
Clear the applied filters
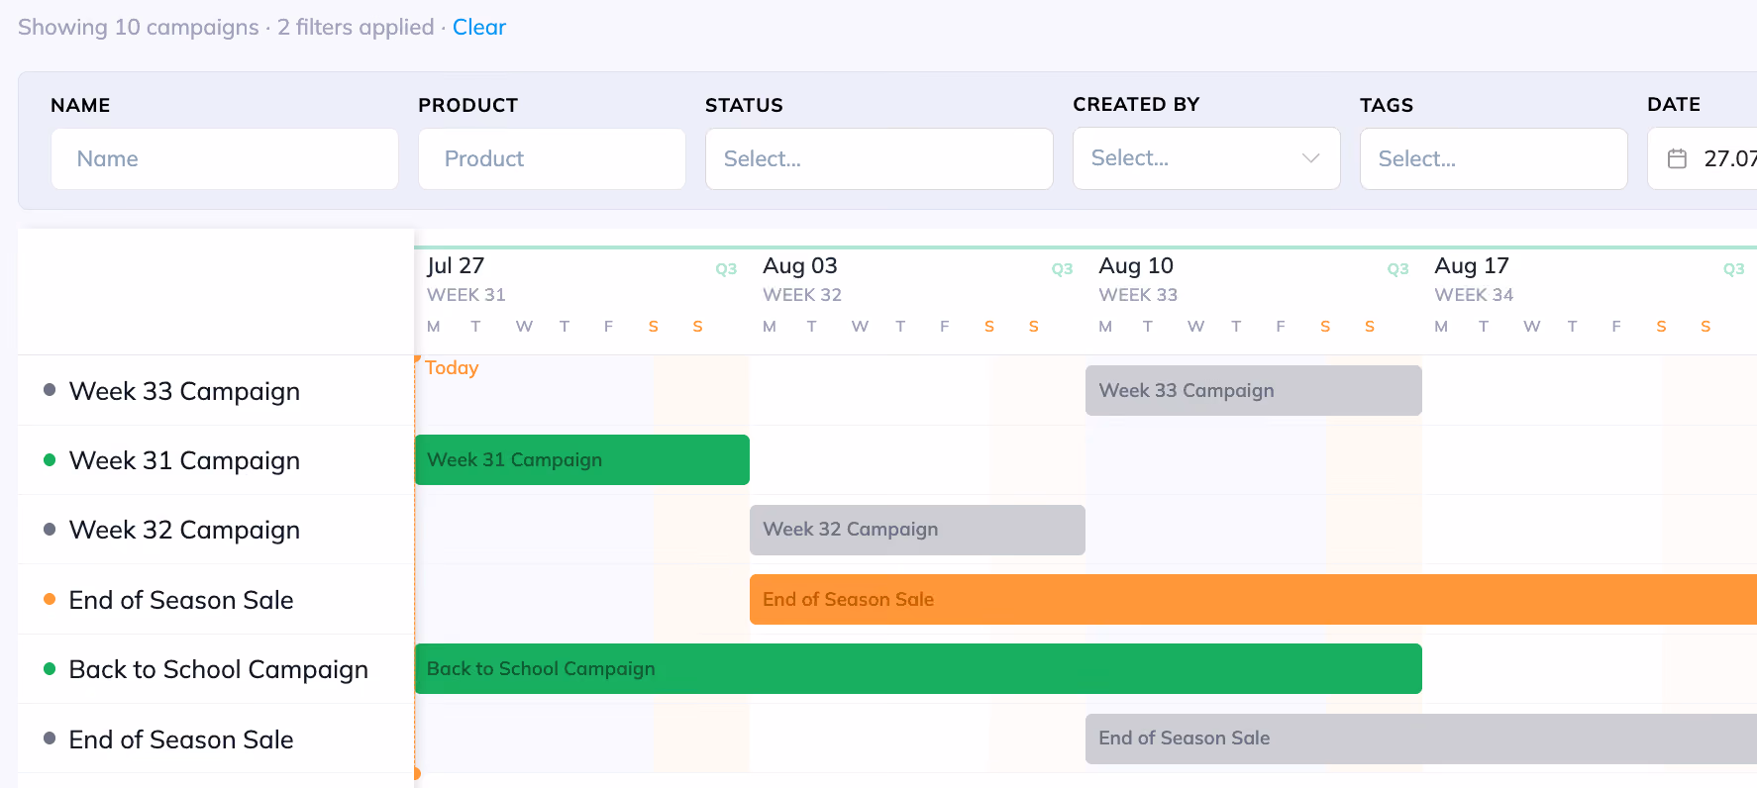point(479,28)
